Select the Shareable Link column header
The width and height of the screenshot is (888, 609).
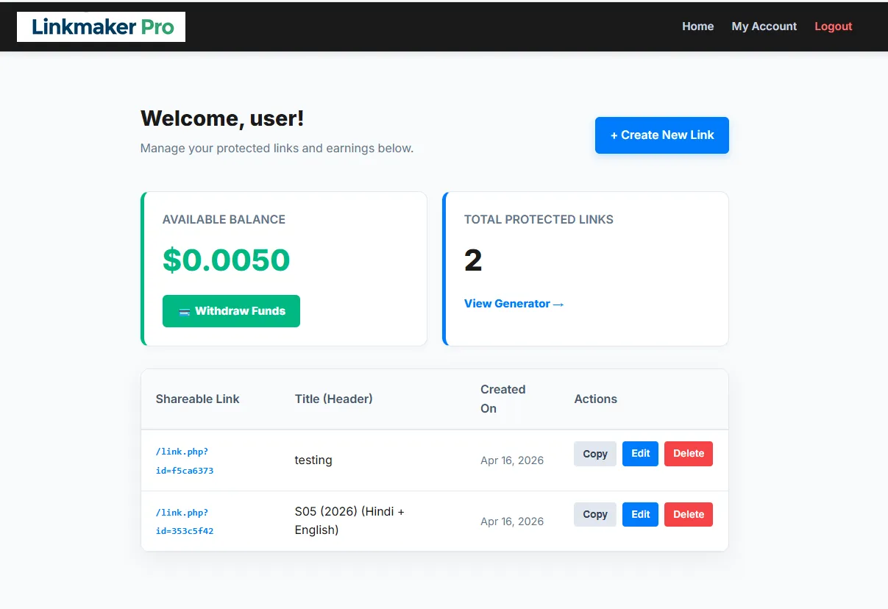pos(197,399)
